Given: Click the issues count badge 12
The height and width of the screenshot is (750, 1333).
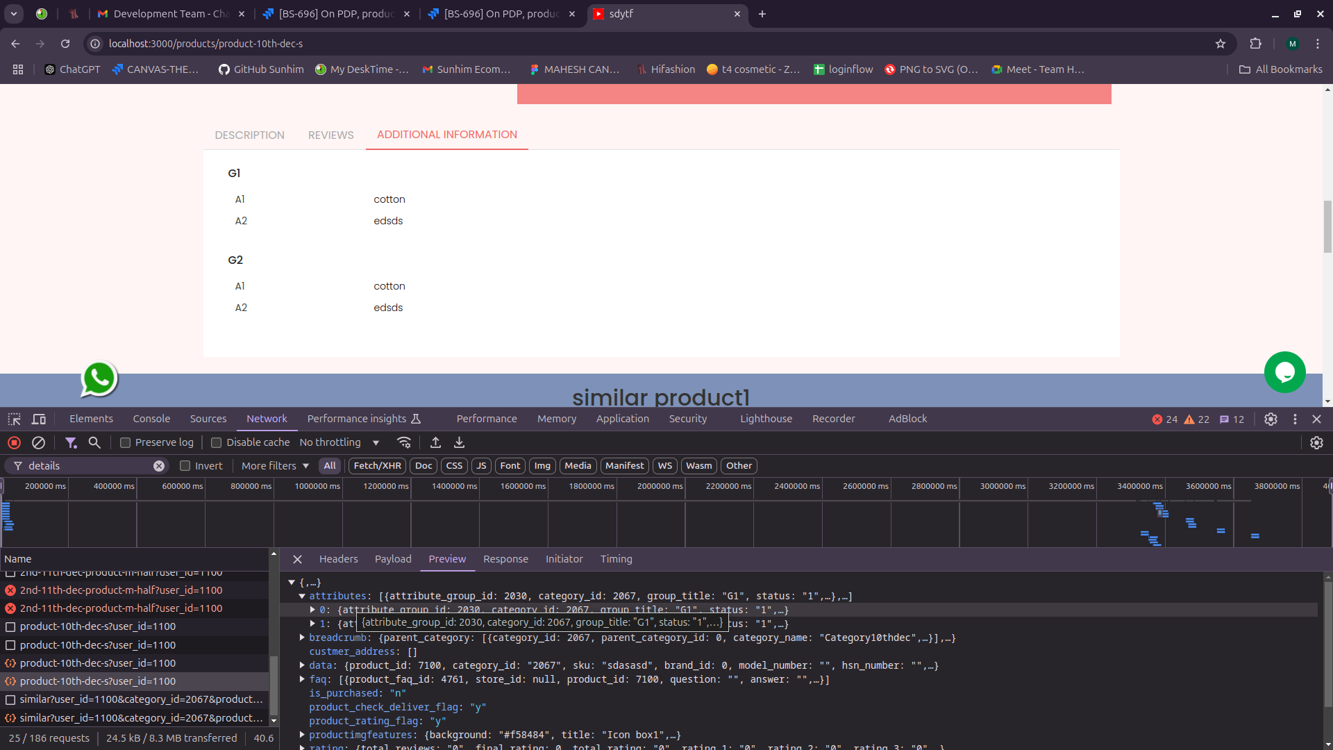Looking at the screenshot, I should click(1232, 419).
